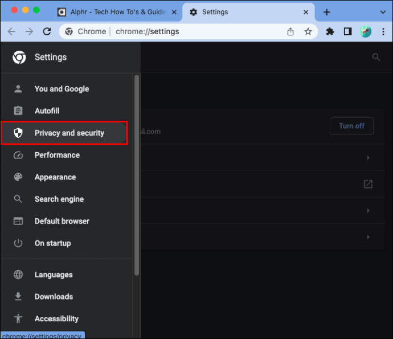
Task: Click the share icon in address bar
Action: (x=290, y=31)
